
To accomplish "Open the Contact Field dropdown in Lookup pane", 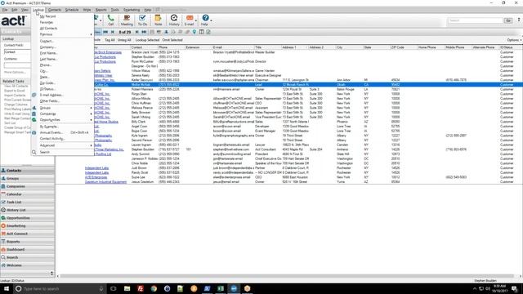I will (16, 52).
